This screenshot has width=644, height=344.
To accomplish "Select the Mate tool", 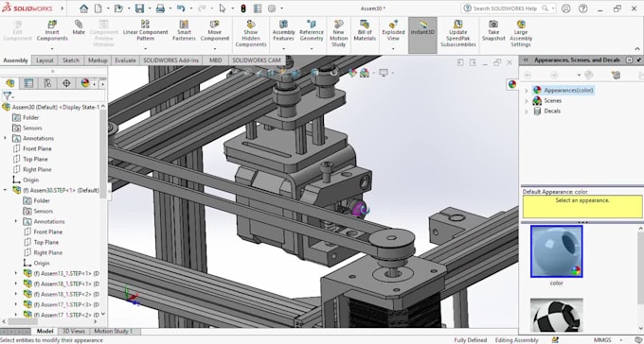I will click(x=79, y=28).
